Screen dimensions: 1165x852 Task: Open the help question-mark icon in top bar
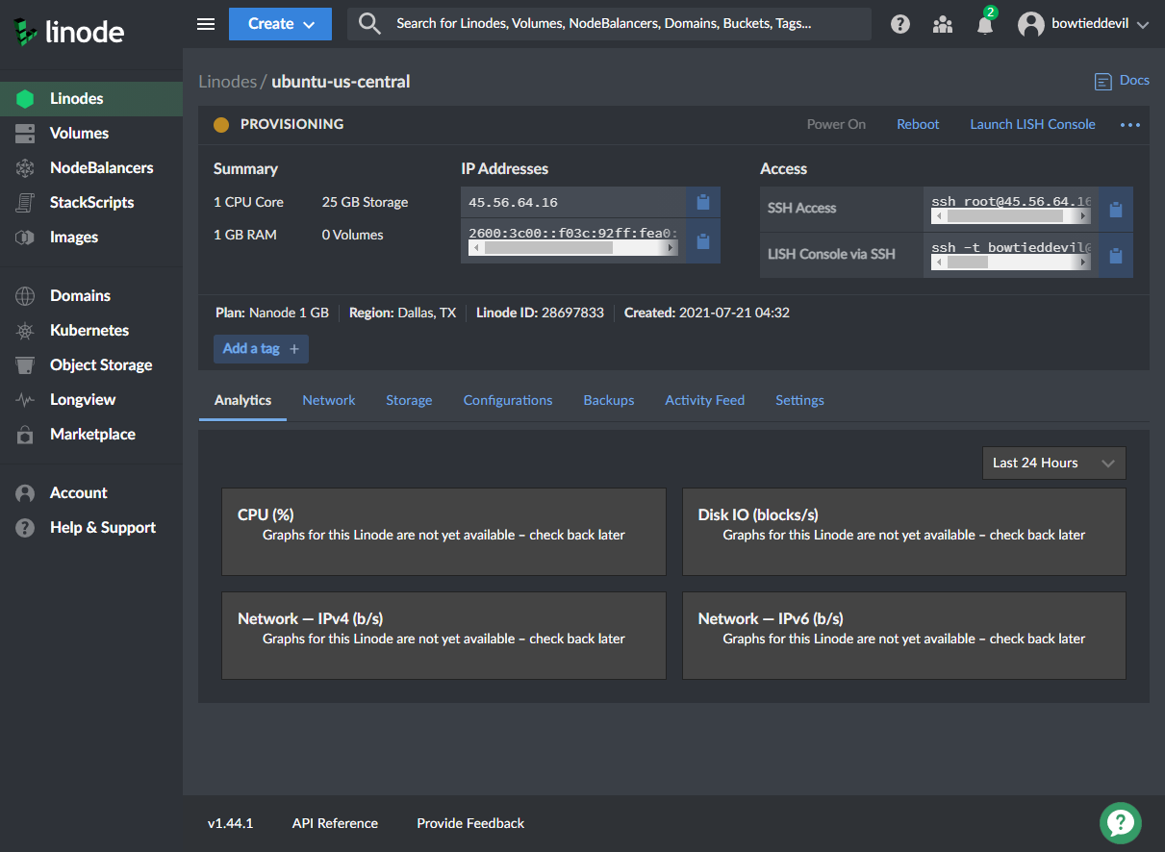coord(900,24)
